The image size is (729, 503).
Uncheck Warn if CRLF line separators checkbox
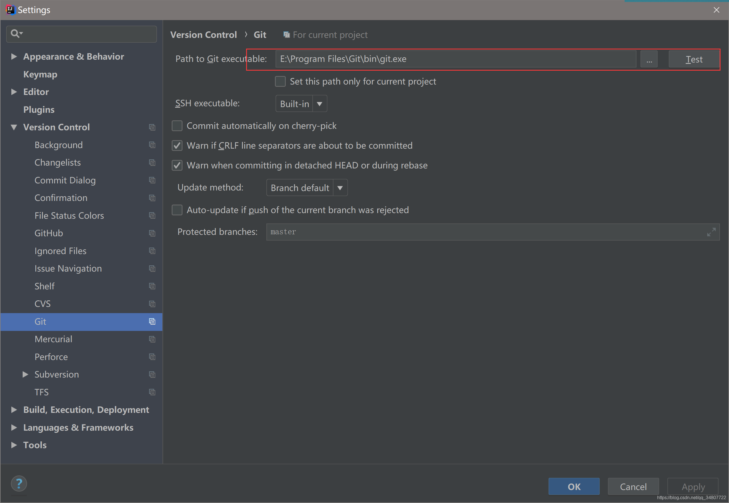(177, 146)
